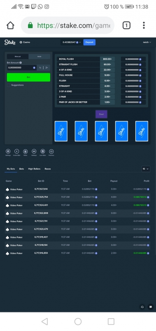Viewport: 156px width, 331px height.
Task: Select the Bets tab
Action: coord(21,169)
